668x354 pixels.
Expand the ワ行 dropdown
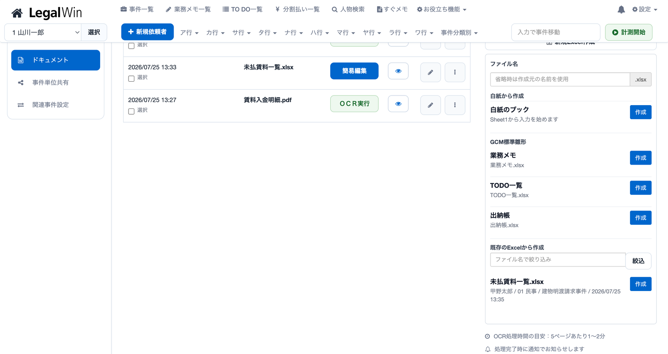coord(424,33)
